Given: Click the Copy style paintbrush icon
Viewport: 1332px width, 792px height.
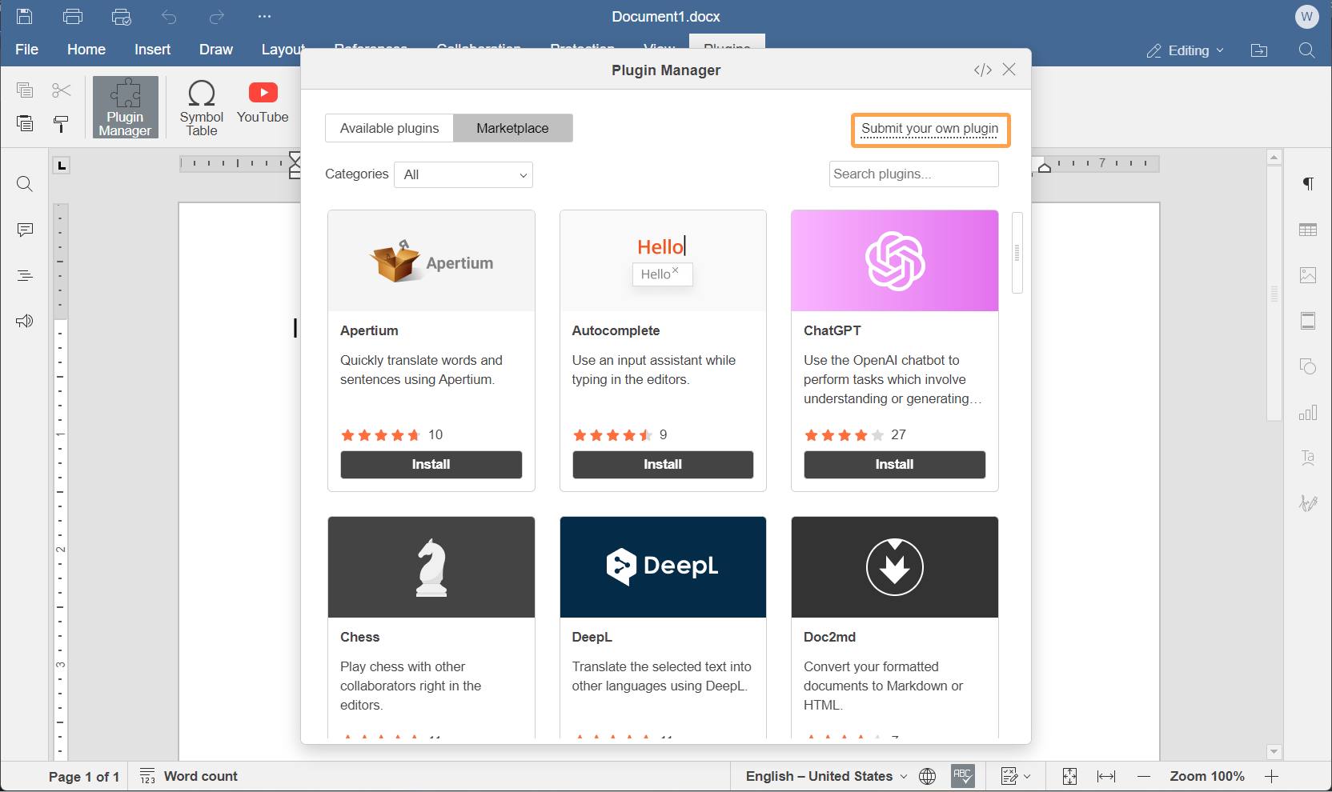Looking at the screenshot, I should point(62,123).
